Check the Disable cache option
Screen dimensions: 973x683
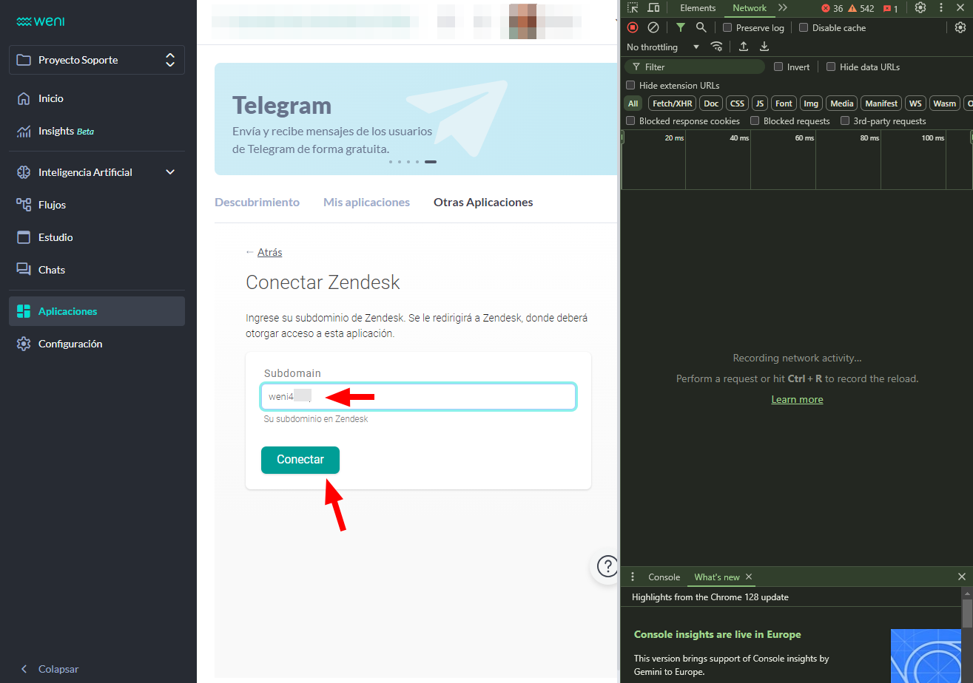804,27
